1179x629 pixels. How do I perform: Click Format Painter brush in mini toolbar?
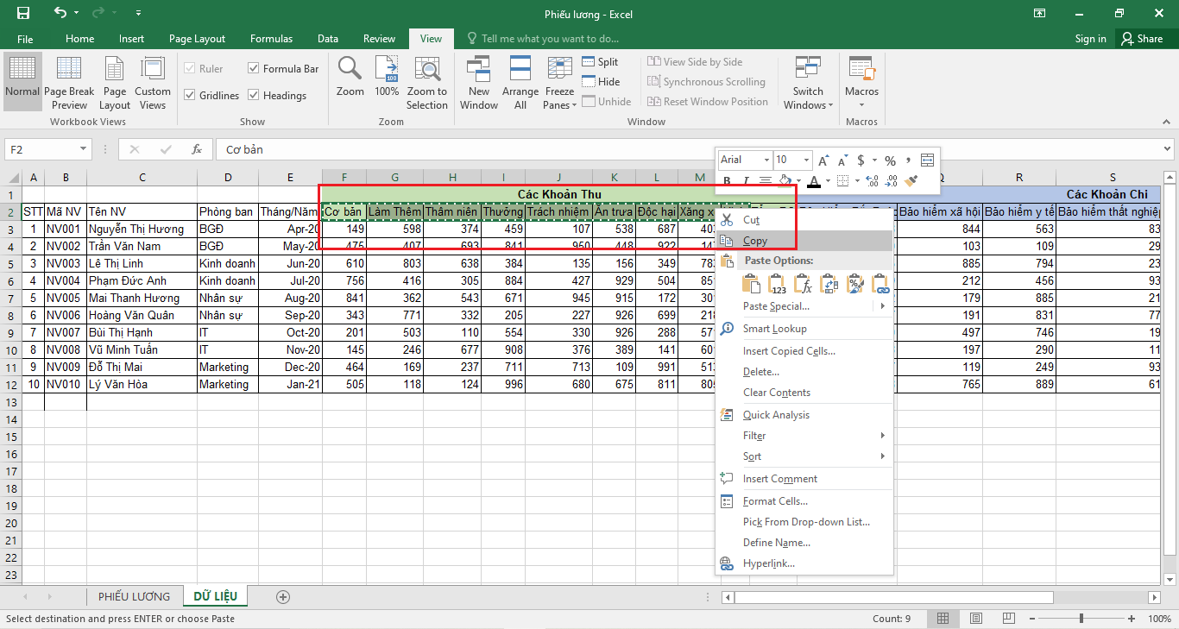911,181
